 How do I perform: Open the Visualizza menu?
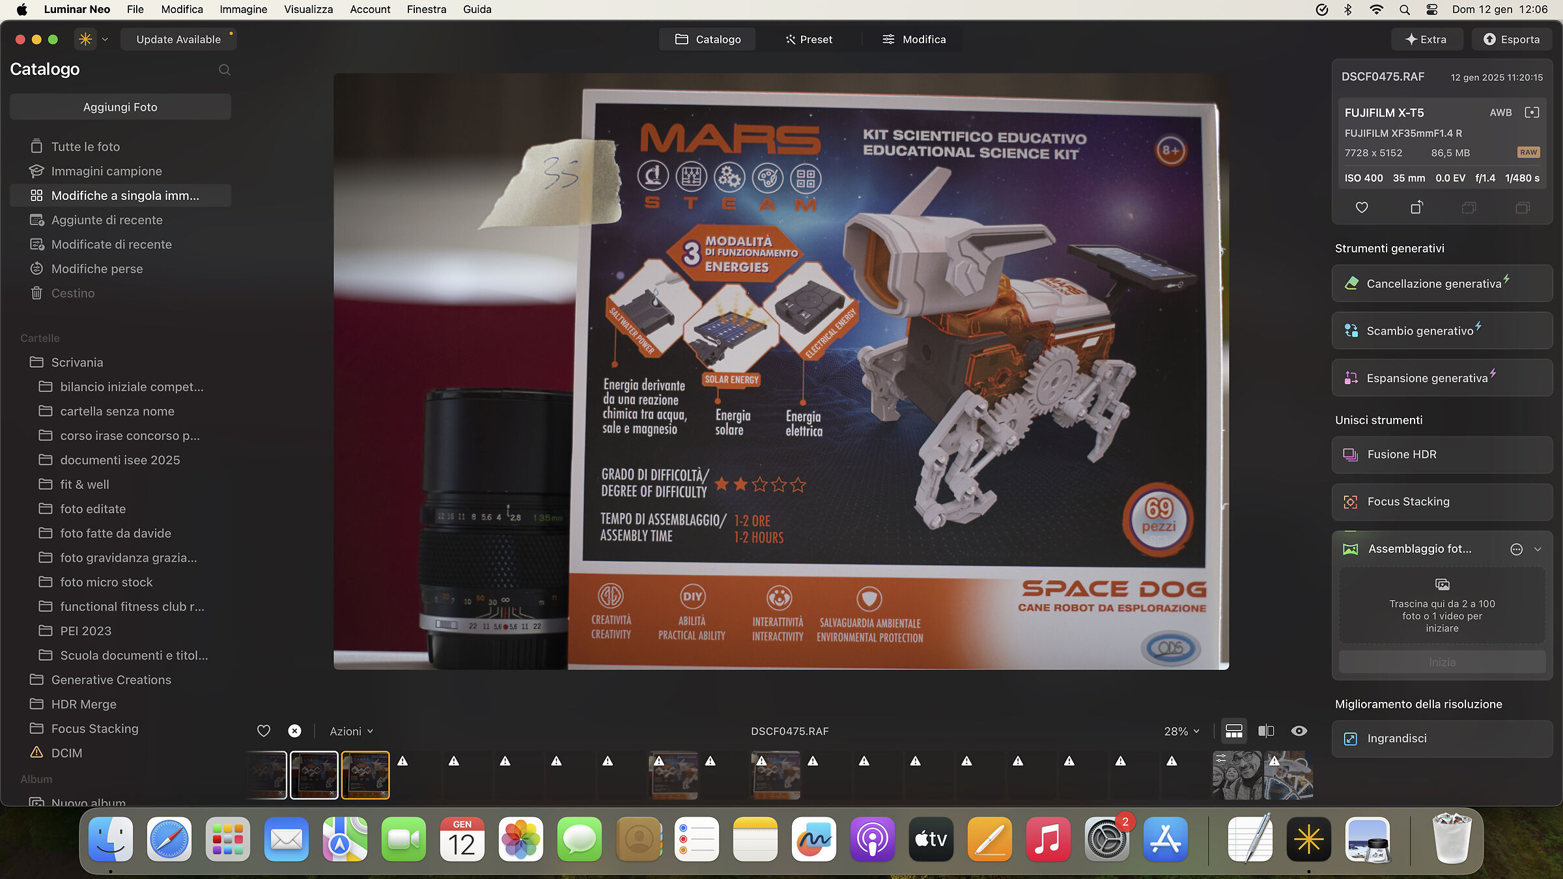point(309,9)
